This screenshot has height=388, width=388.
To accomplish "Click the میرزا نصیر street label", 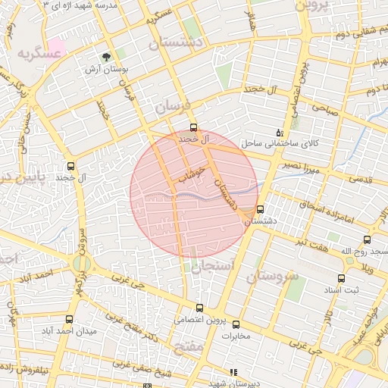I will [301, 167].
